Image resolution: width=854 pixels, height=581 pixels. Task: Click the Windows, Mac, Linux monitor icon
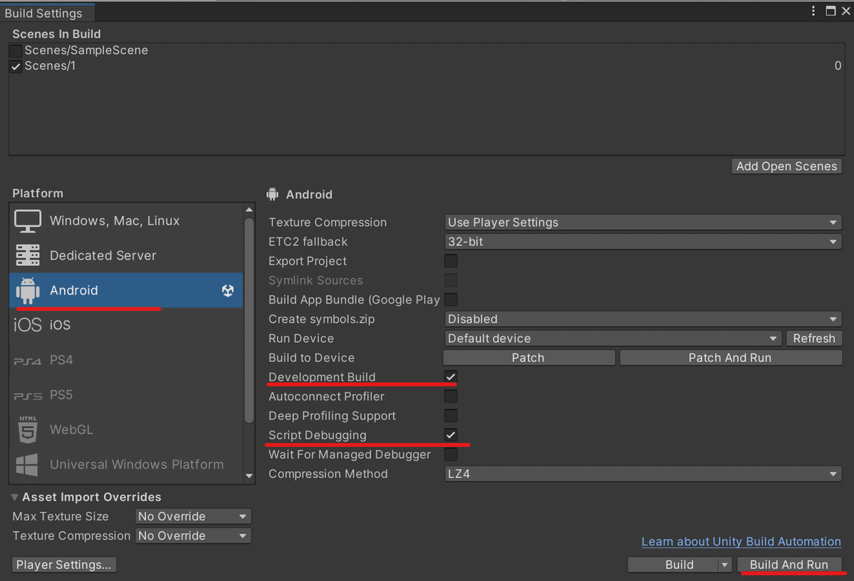pos(28,221)
